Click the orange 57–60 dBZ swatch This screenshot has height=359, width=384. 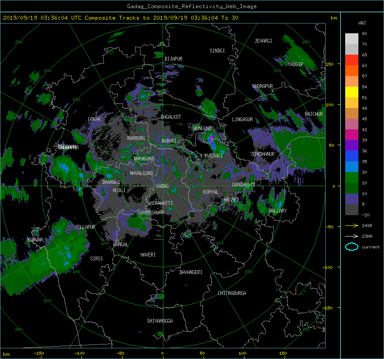pos(352,71)
